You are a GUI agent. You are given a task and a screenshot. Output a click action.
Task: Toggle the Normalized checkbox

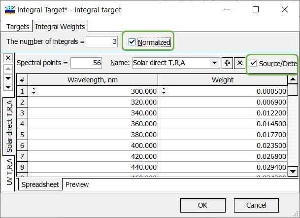(x=132, y=42)
